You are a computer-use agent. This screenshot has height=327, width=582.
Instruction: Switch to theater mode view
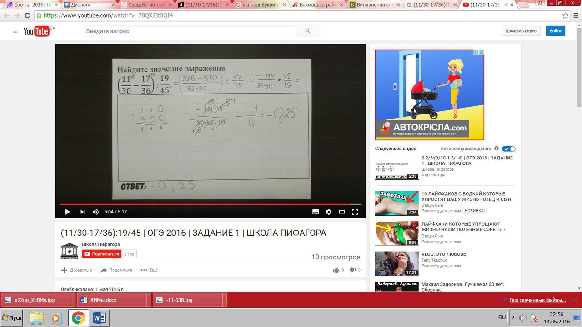[342, 212]
